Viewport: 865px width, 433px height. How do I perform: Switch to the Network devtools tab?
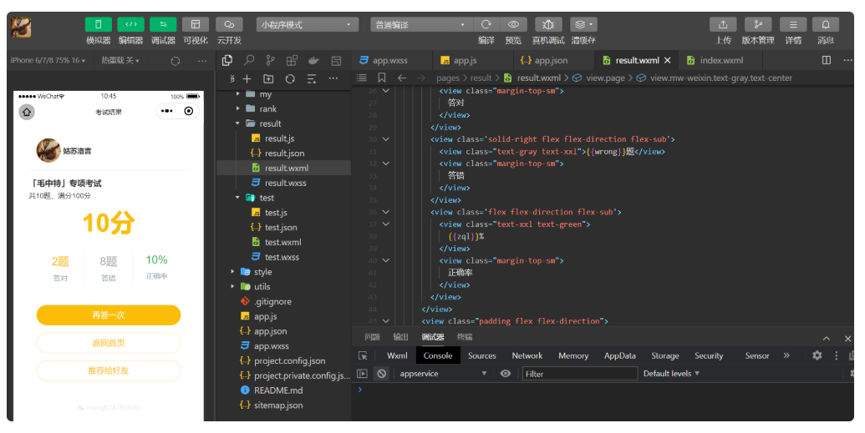[527, 355]
